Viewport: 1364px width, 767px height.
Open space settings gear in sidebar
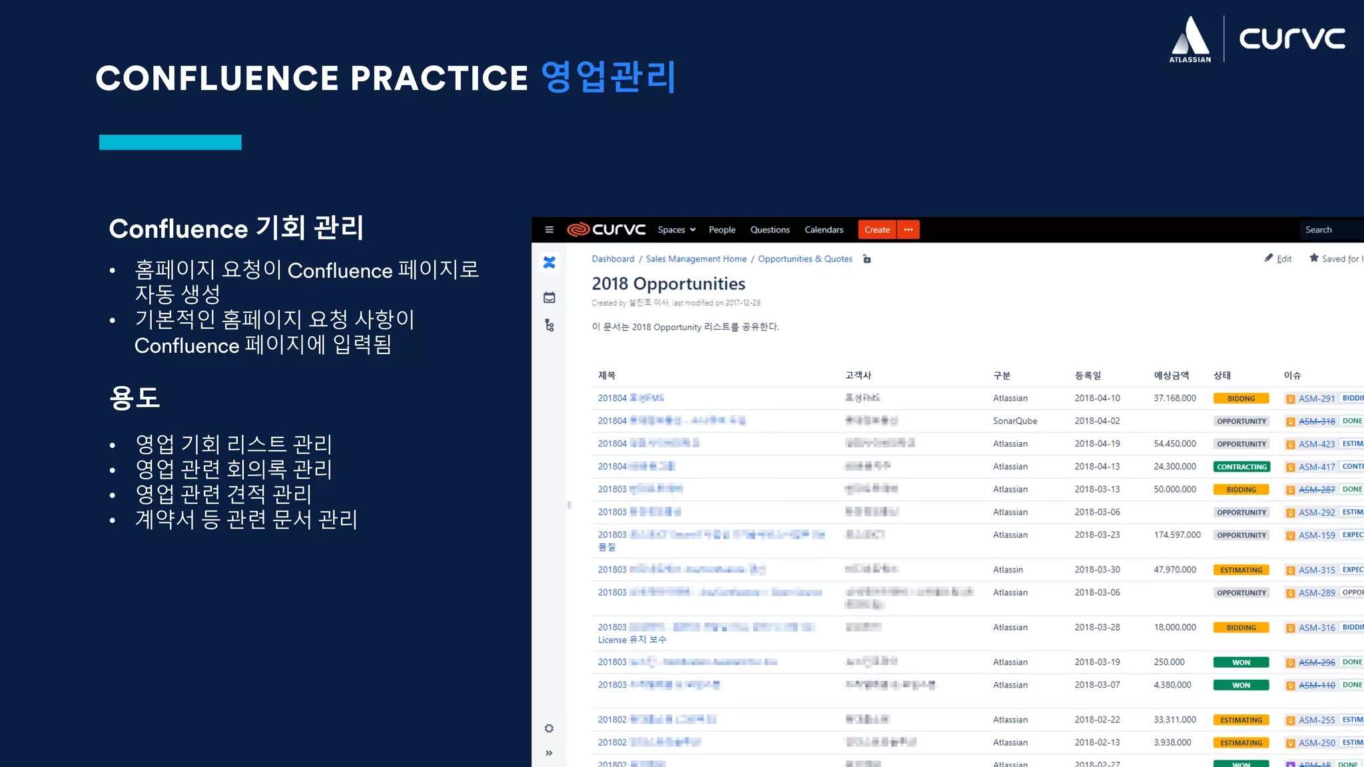(549, 728)
